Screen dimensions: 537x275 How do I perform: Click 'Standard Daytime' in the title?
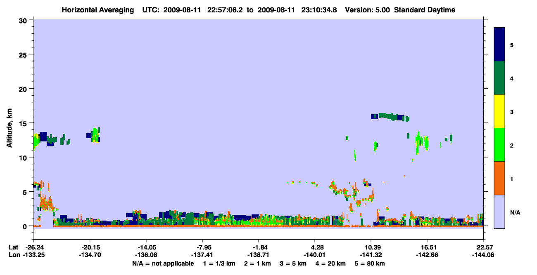pyautogui.click(x=425, y=10)
